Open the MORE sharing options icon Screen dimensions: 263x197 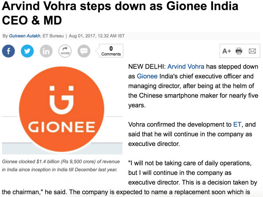tap(65, 51)
